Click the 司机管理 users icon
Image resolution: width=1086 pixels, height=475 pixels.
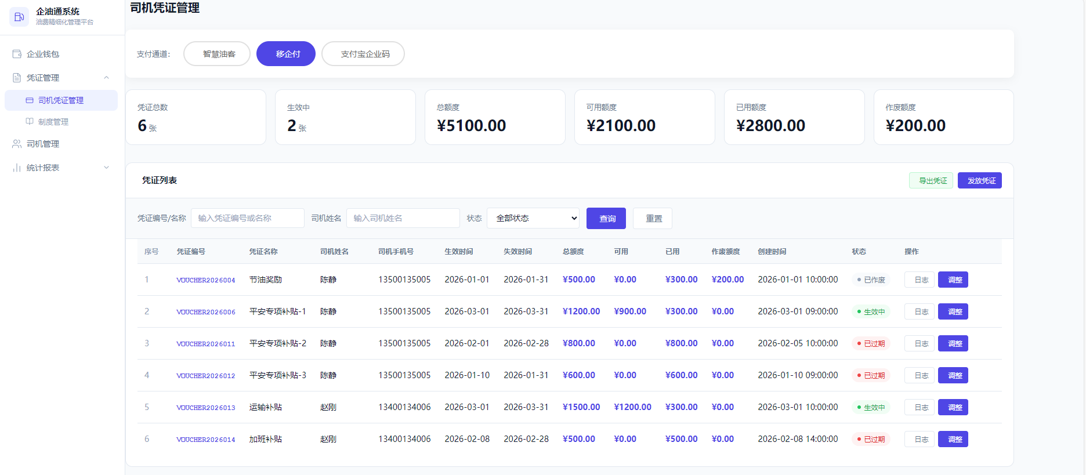tap(17, 144)
